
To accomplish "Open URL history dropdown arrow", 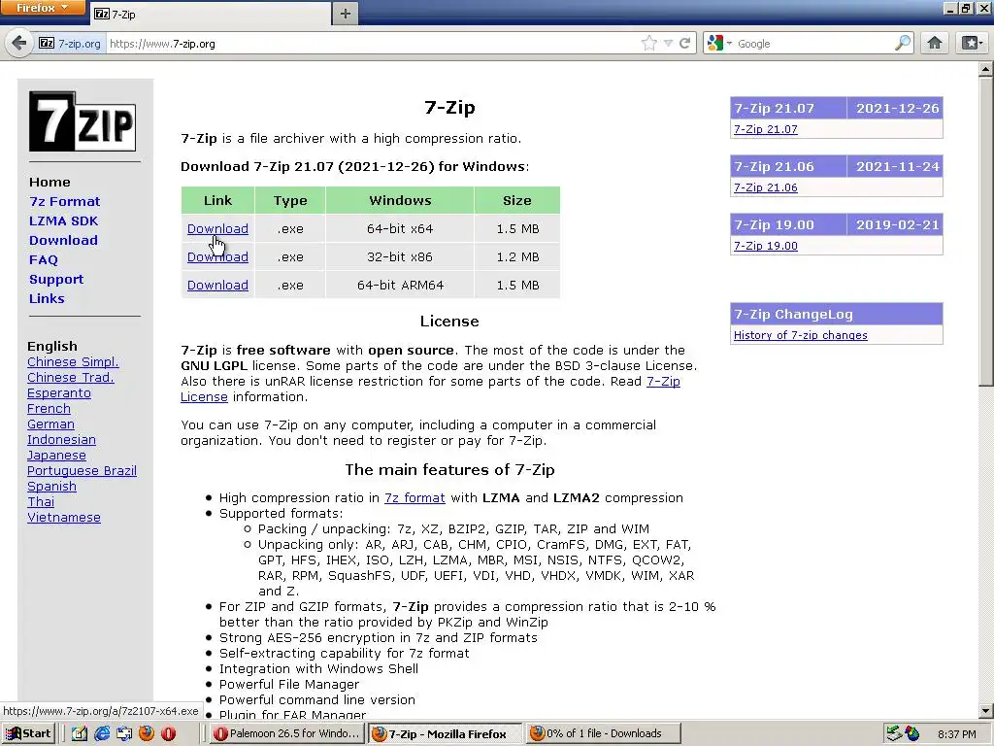I will pyautogui.click(x=668, y=43).
